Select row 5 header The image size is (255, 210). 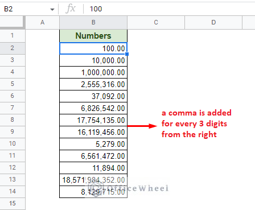click(13, 84)
